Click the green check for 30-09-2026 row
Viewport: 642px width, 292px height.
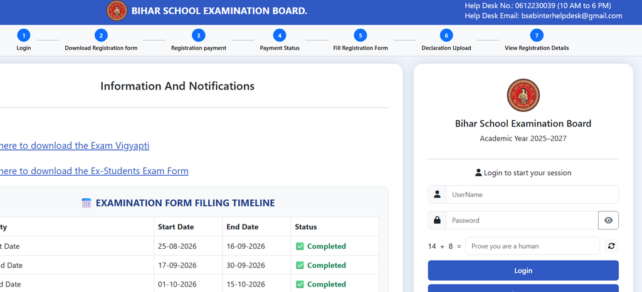pyautogui.click(x=300, y=265)
